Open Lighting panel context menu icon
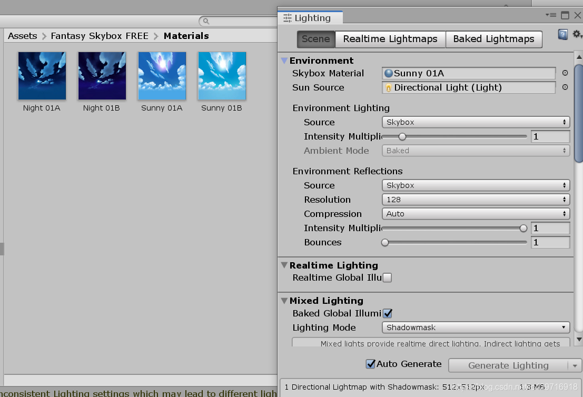The height and width of the screenshot is (397, 583). pyautogui.click(x=551, y=15)
